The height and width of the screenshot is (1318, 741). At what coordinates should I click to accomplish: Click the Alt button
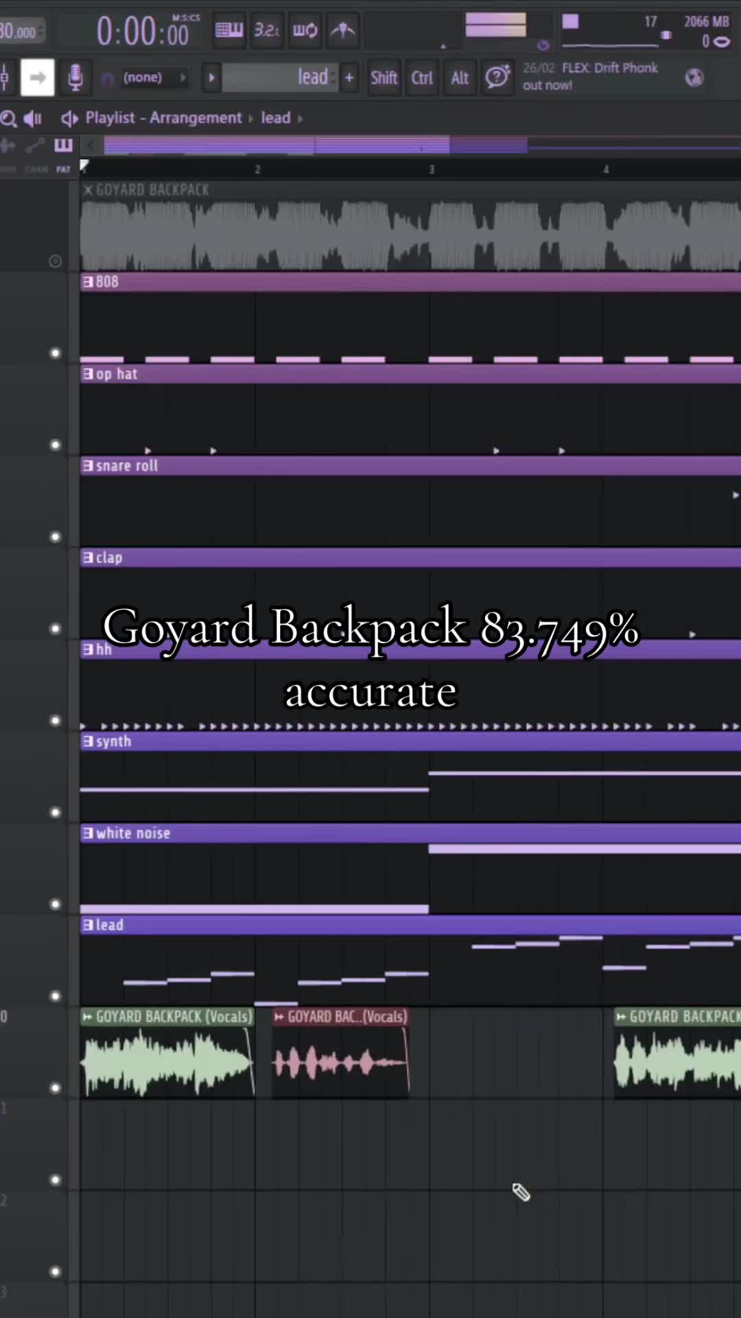460,78
